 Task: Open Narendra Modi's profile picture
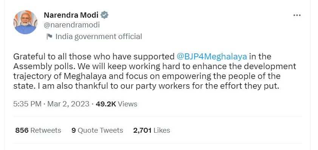coord(25,22)
